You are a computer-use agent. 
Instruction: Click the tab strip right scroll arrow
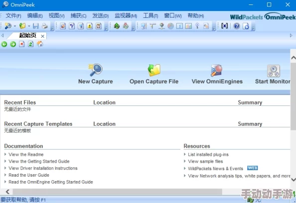click(x=291, y=35)
